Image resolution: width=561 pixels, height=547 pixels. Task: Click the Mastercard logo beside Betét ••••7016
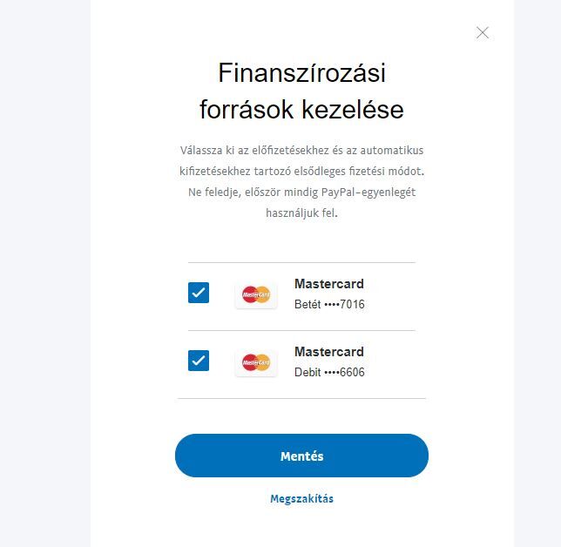(256, 294)
